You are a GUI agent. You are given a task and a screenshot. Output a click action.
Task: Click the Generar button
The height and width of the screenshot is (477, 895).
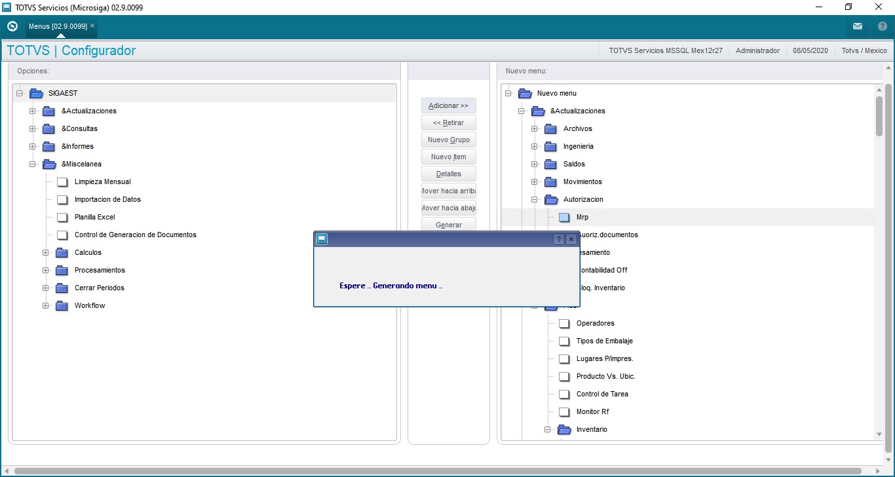pos(449,225)
